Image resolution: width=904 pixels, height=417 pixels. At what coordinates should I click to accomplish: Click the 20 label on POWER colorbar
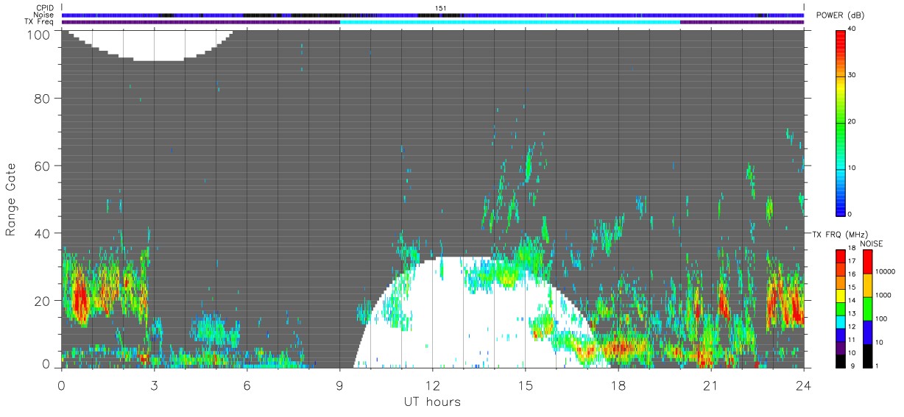tap(853, 121)
